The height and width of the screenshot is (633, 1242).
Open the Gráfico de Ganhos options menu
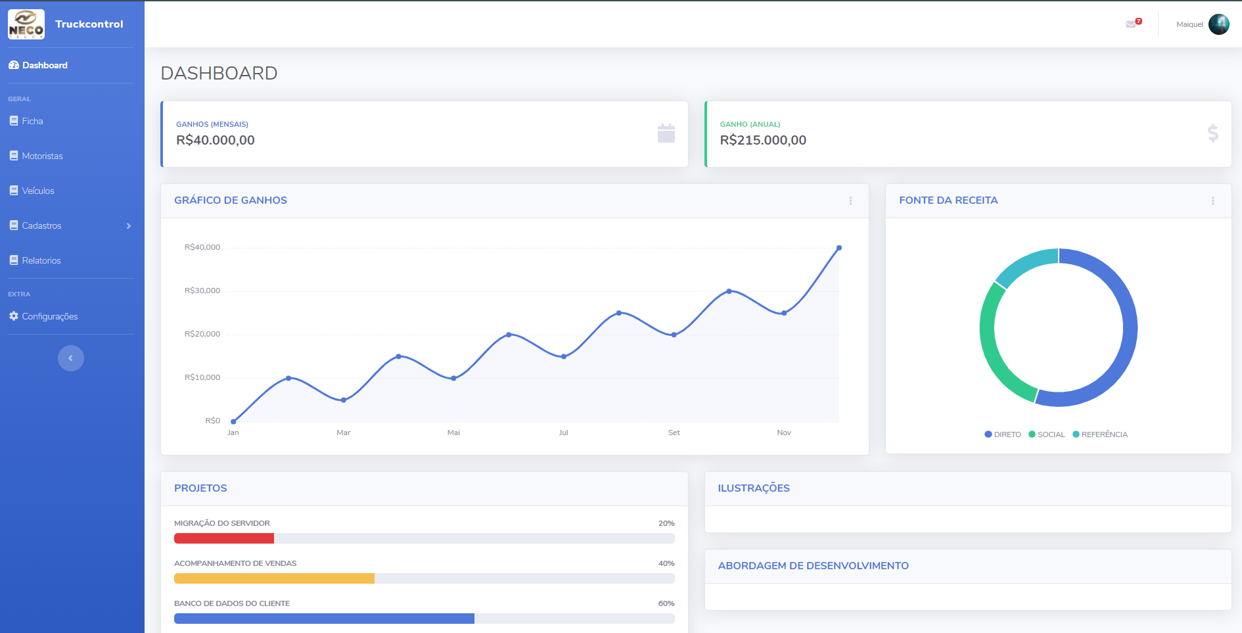pos(850,201)
